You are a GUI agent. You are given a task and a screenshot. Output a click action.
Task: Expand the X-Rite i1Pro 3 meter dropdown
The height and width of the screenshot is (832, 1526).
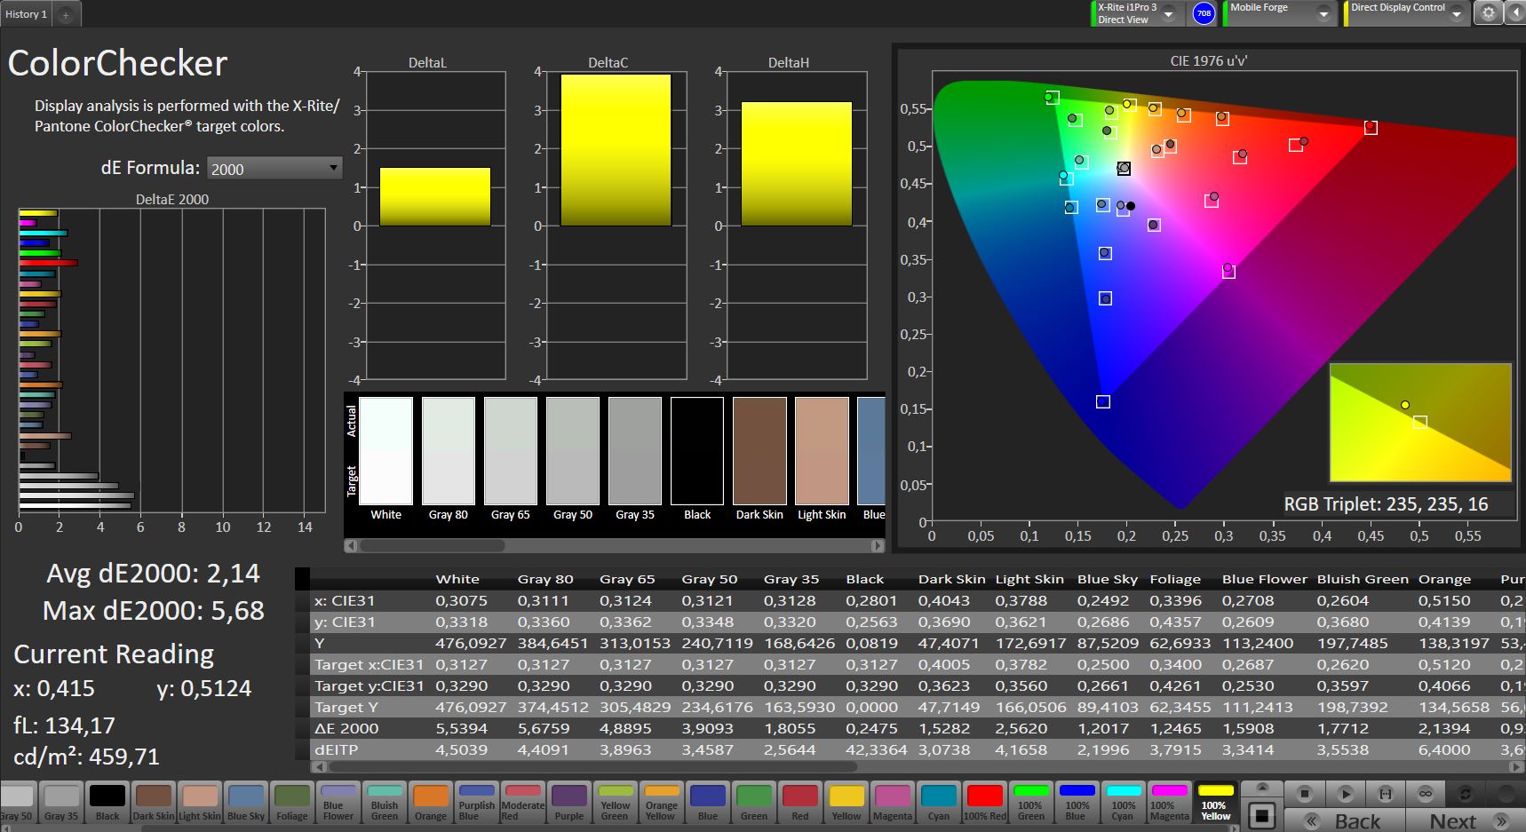[x=1169, y=13]
